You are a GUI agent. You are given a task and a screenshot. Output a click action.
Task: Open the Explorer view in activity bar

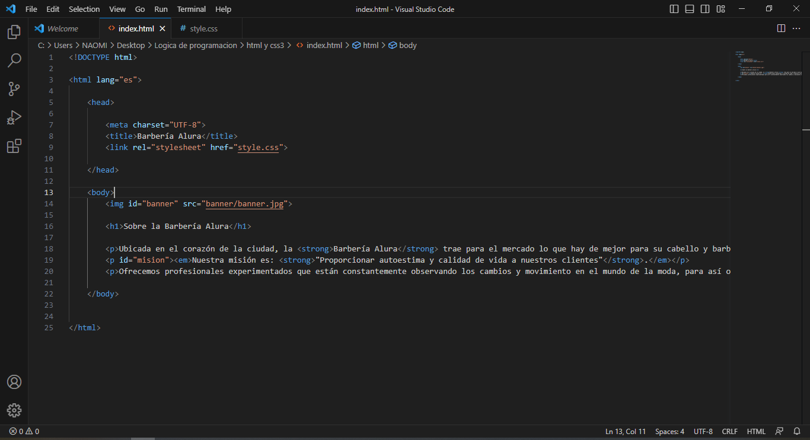pyautogui.click(x=14, y=32)
